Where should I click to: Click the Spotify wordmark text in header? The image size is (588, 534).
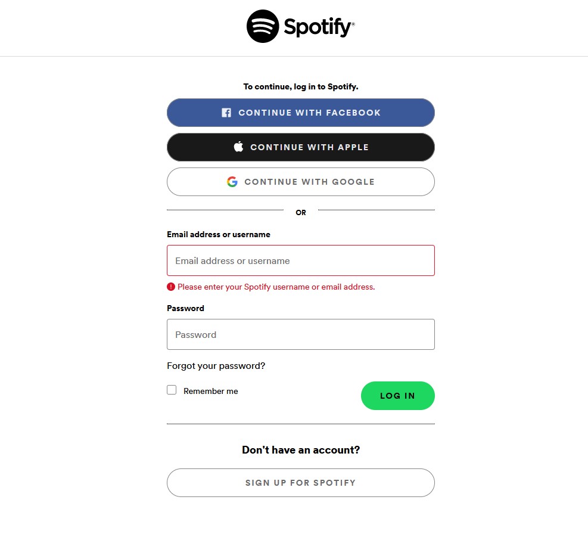[318, 27]
